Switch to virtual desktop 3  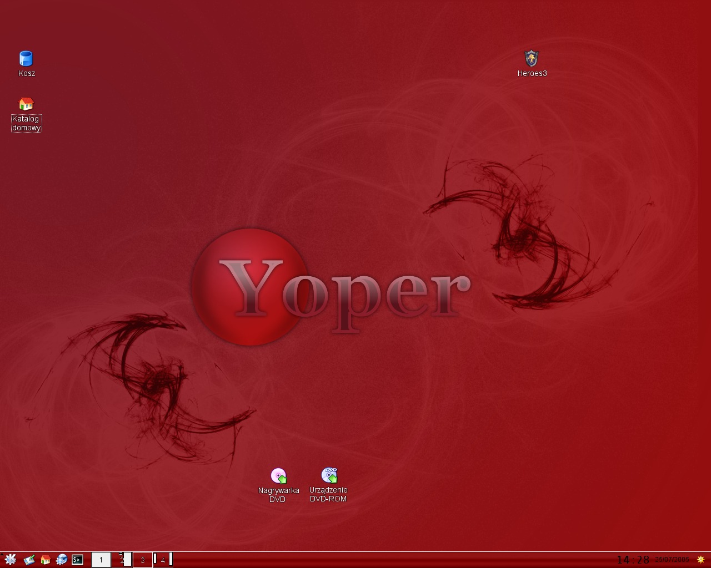142,560
